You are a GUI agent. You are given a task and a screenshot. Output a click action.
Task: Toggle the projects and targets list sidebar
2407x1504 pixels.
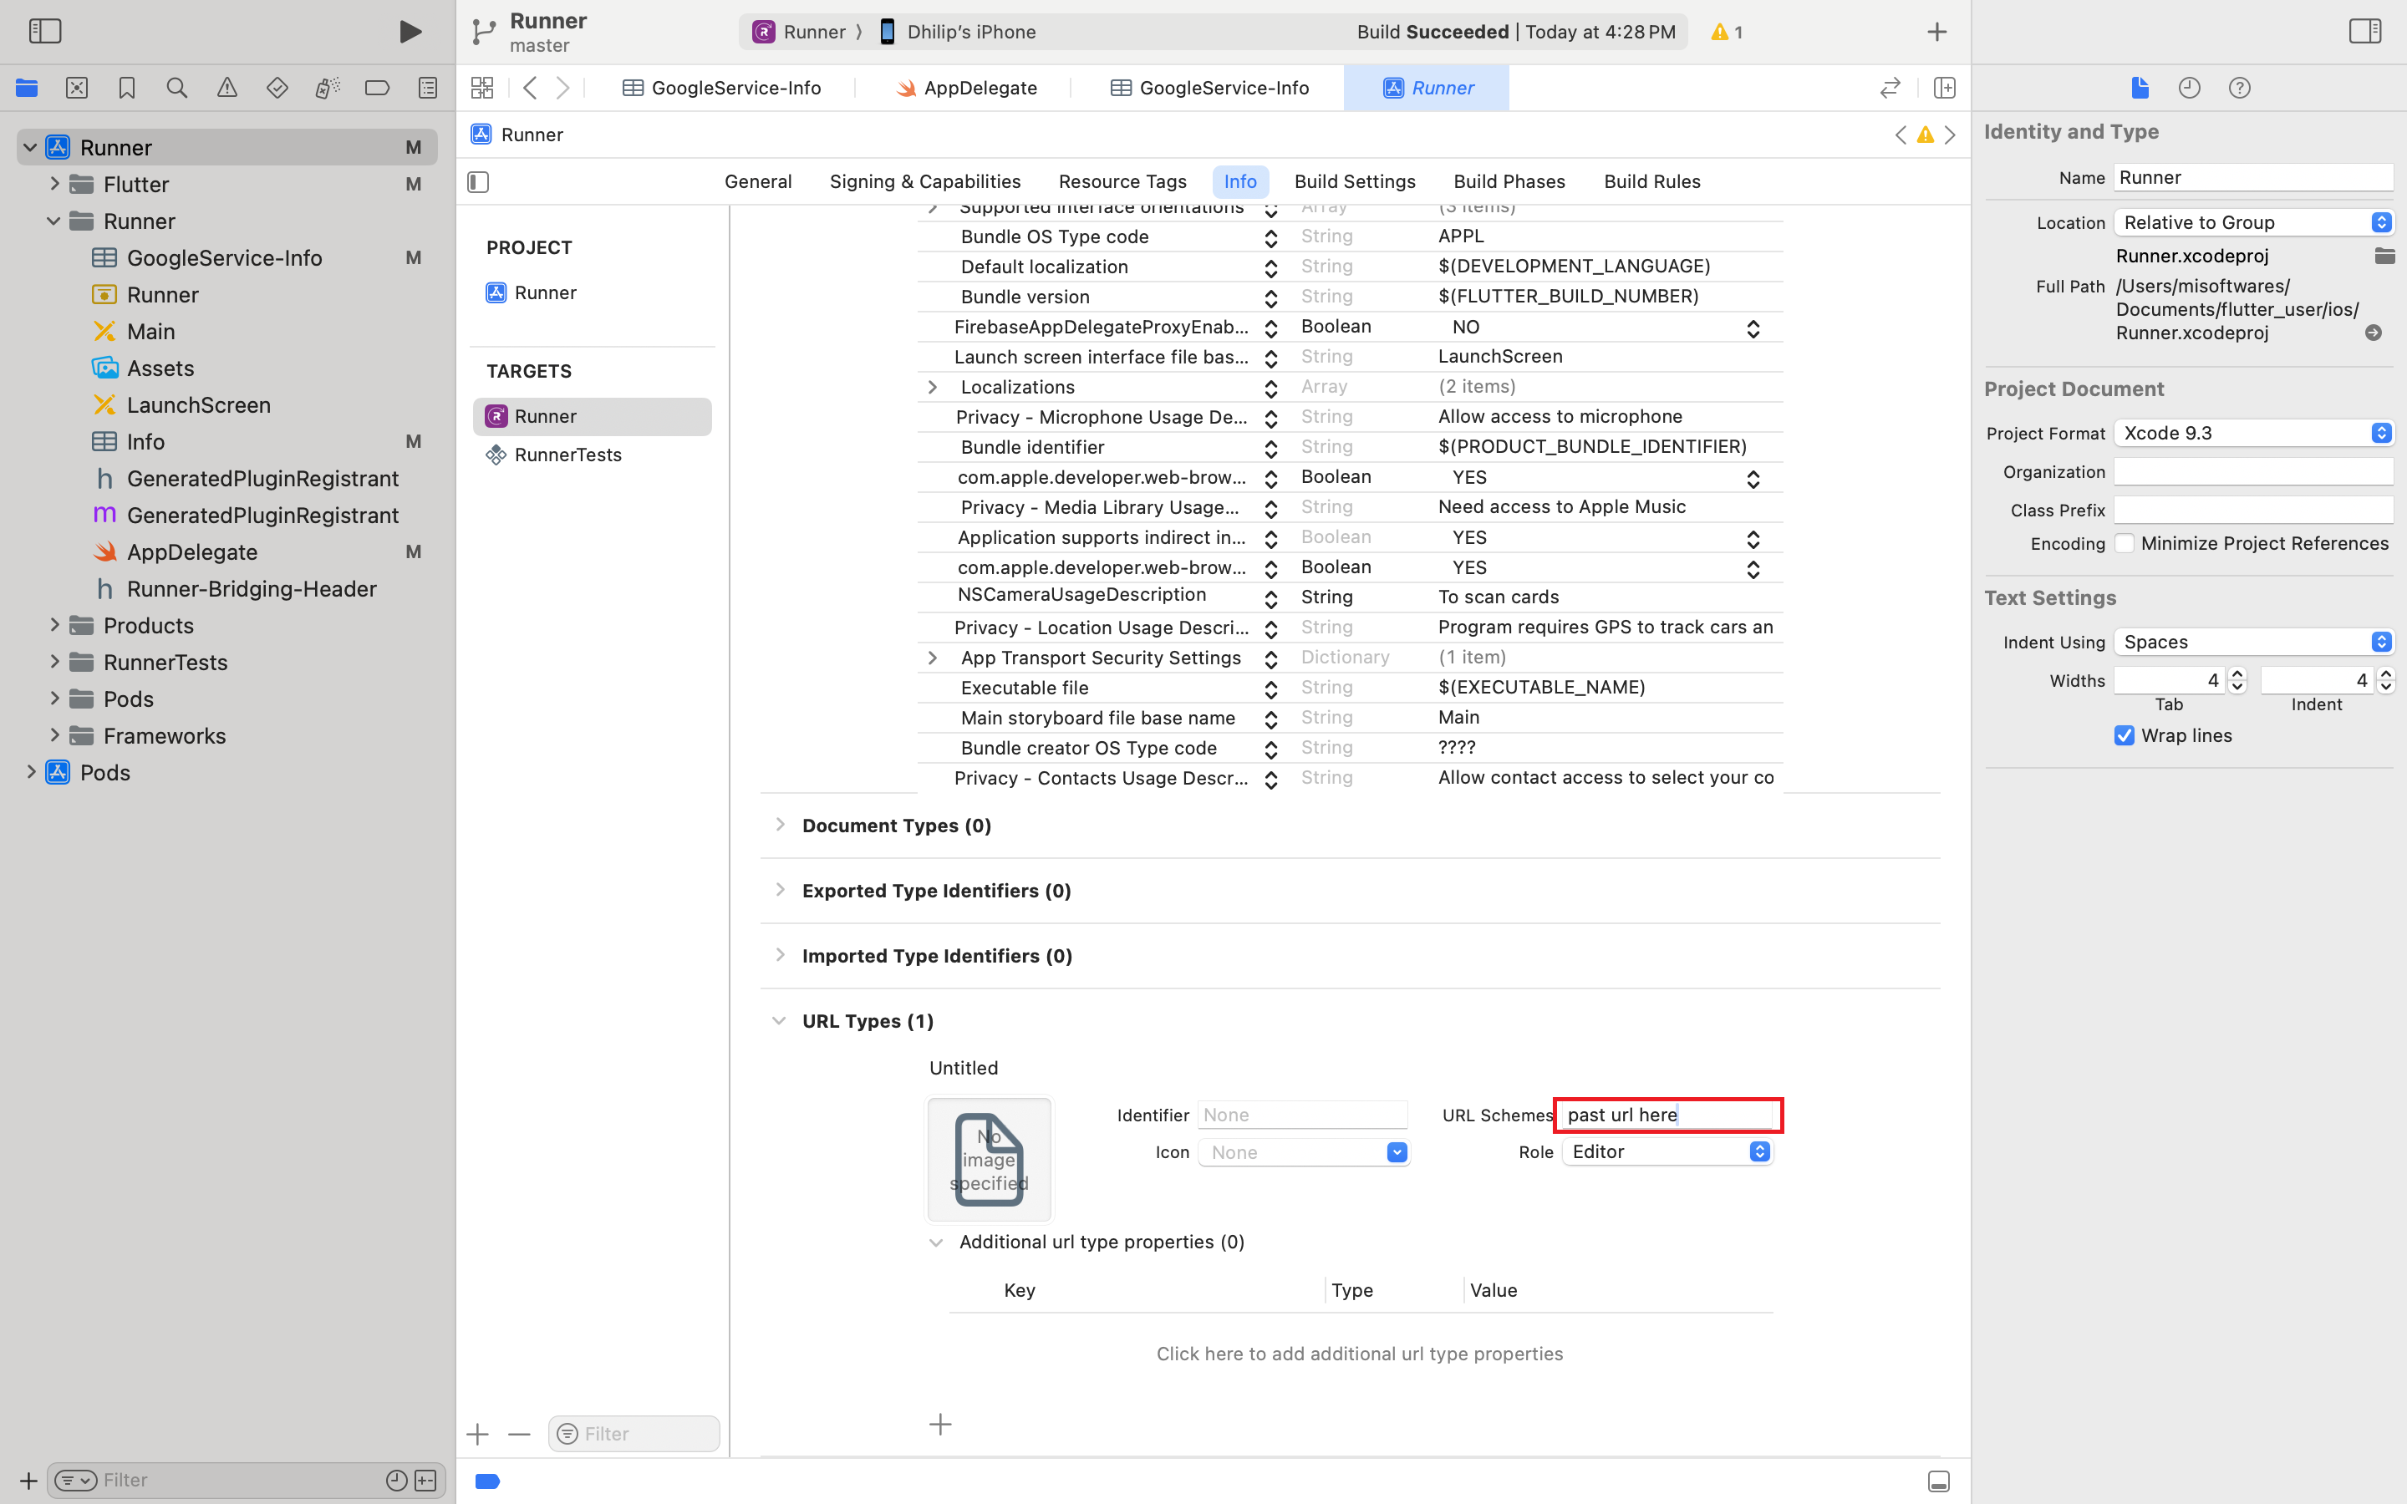[478, 181]
